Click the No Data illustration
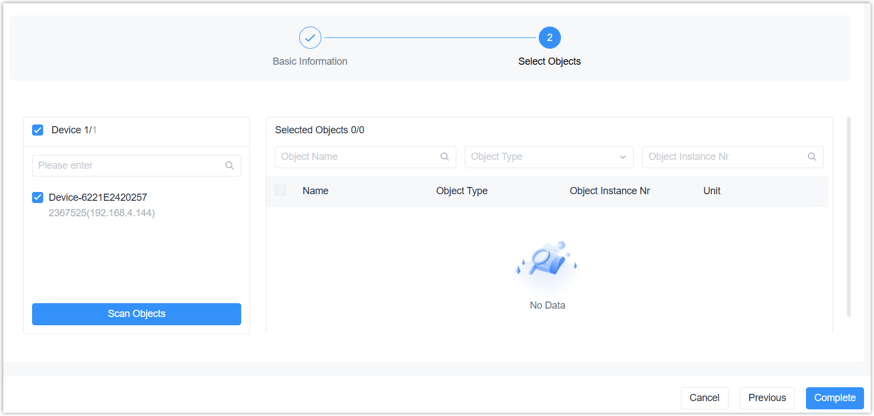The image size is (874, 416). point(547,260)
